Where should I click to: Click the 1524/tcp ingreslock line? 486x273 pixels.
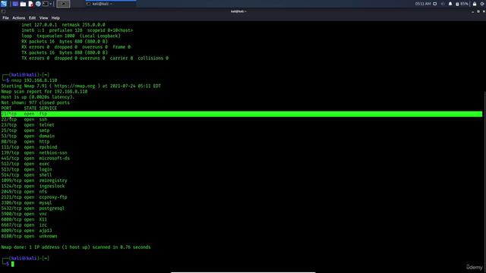[33, 187]
